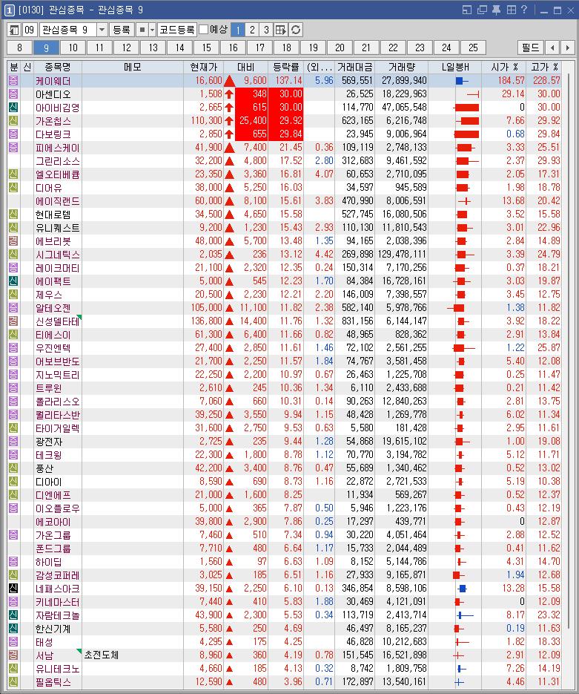Click the pin window icon in title bar
Viewport: 579px width, 694px height.
pos(496,10)
